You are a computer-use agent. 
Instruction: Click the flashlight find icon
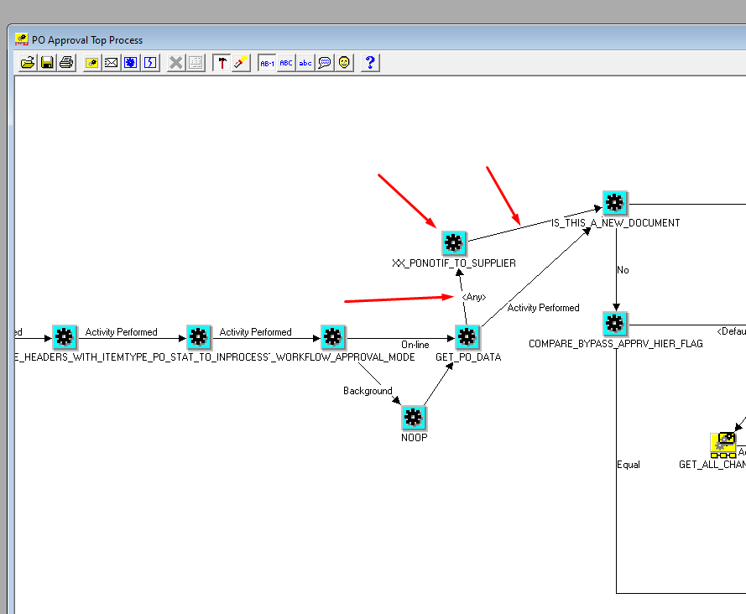pyautogui.click(x=241, y=63)
